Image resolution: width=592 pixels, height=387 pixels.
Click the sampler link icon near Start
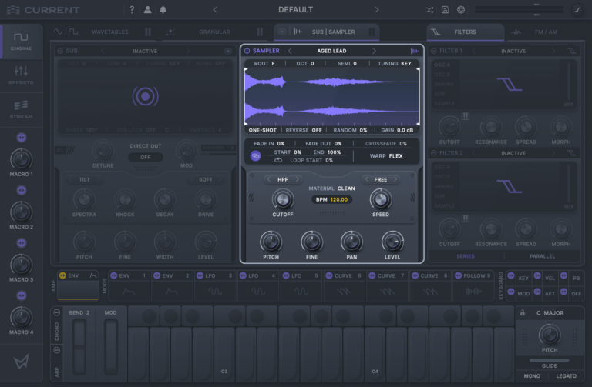(256, 155)
